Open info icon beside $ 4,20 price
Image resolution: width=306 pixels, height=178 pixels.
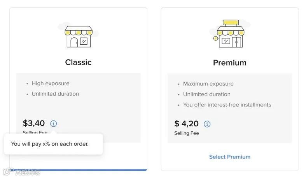tap(207, 124)
